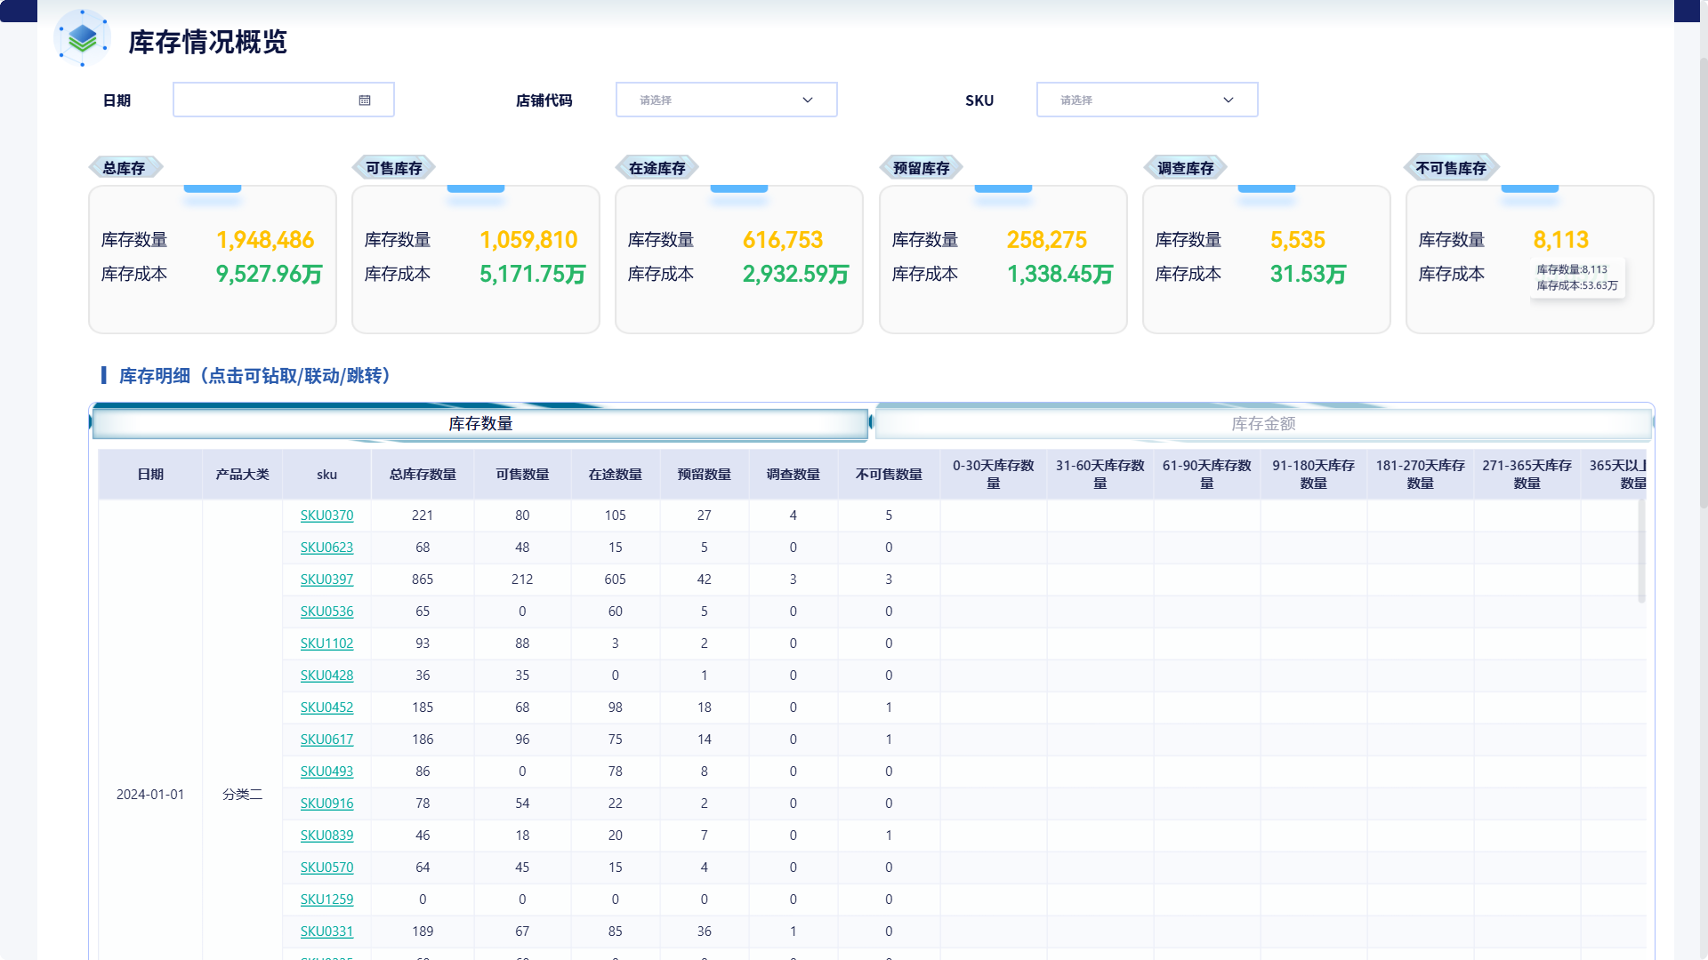The width and height of the screenshot is (1708, 960).
Task: Click the 总库存 card label tag
Action: pyautogui.click(x=125, y=168)
